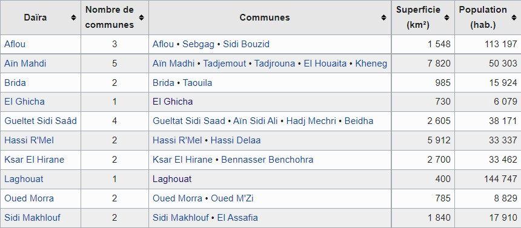Sort by Nombre de communes arrows
Viewport: 521px width, 228px height.
(x=141, y=18)
